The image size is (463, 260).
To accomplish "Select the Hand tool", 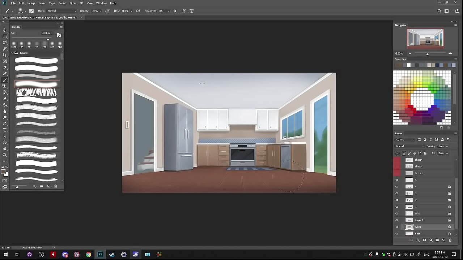I will pyautogui.click(x=5, y=148).
